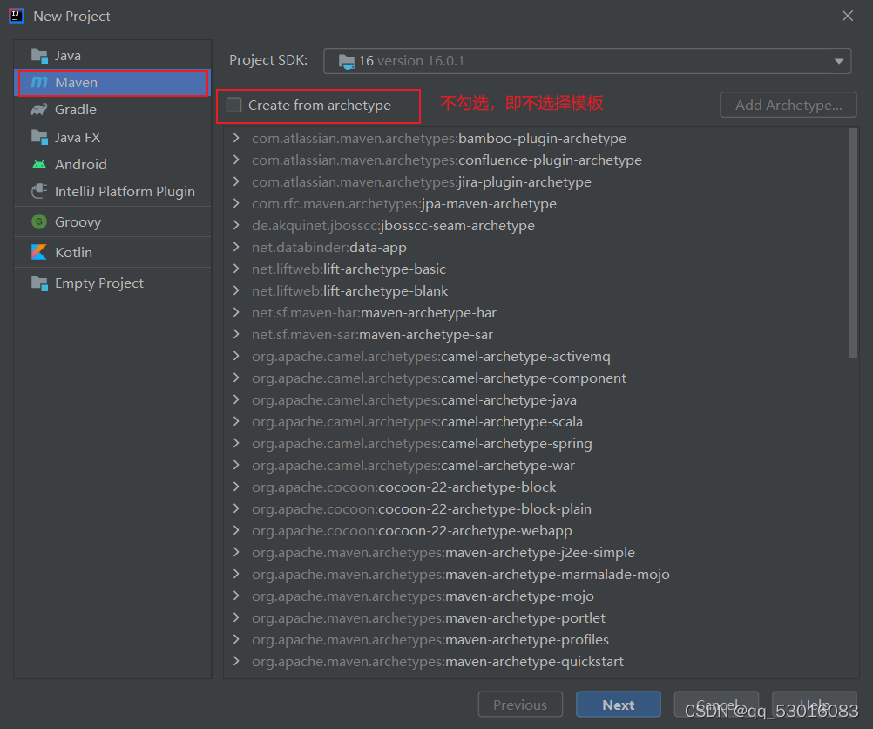Expand lift-archetype-blank entry
This screenshot has width=873, height=729.
(236, 290)
